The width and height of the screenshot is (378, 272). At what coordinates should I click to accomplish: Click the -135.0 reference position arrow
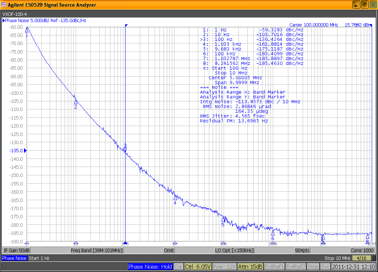tap(25, 151)
